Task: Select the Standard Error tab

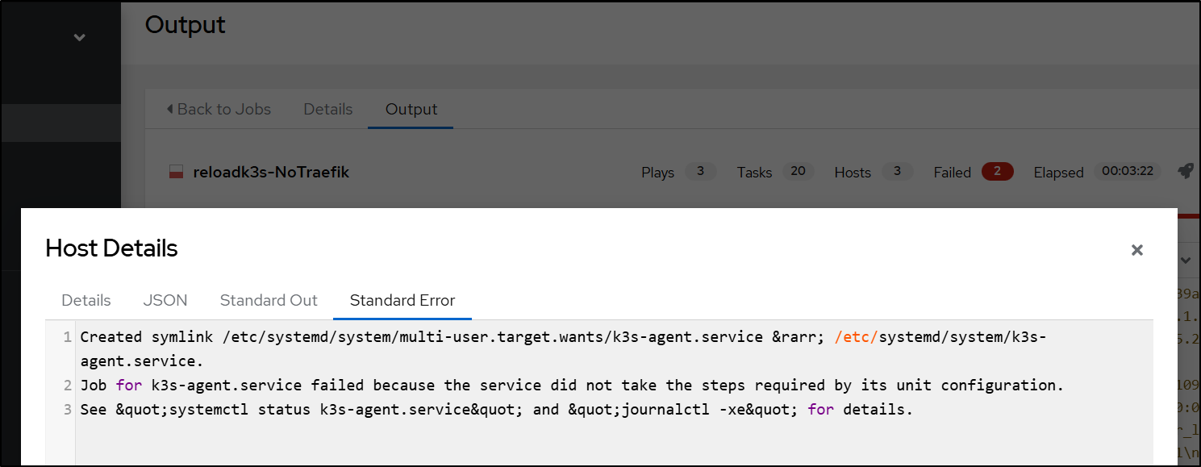Action: pos(402,300)
